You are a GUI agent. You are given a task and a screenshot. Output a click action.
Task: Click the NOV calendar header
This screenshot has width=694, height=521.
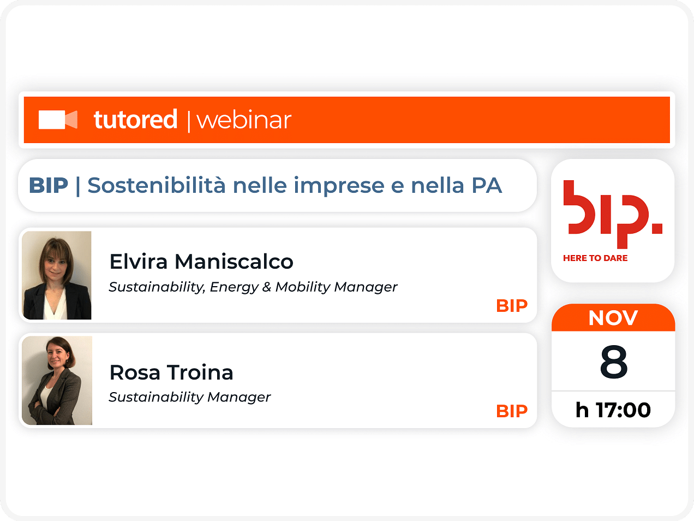pyautogui.click(x=613, y=318)
